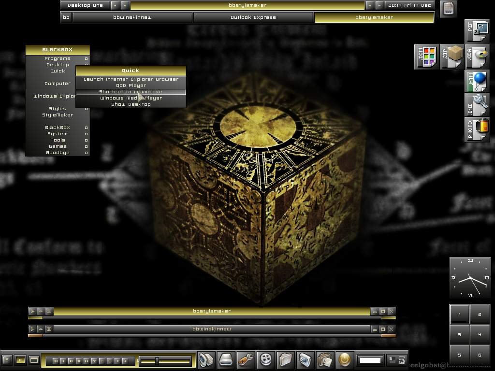Click the up-arrow shade button on bbstylemaker window
The height and width of the screenshot is (371, 495).
pos(41,311)
